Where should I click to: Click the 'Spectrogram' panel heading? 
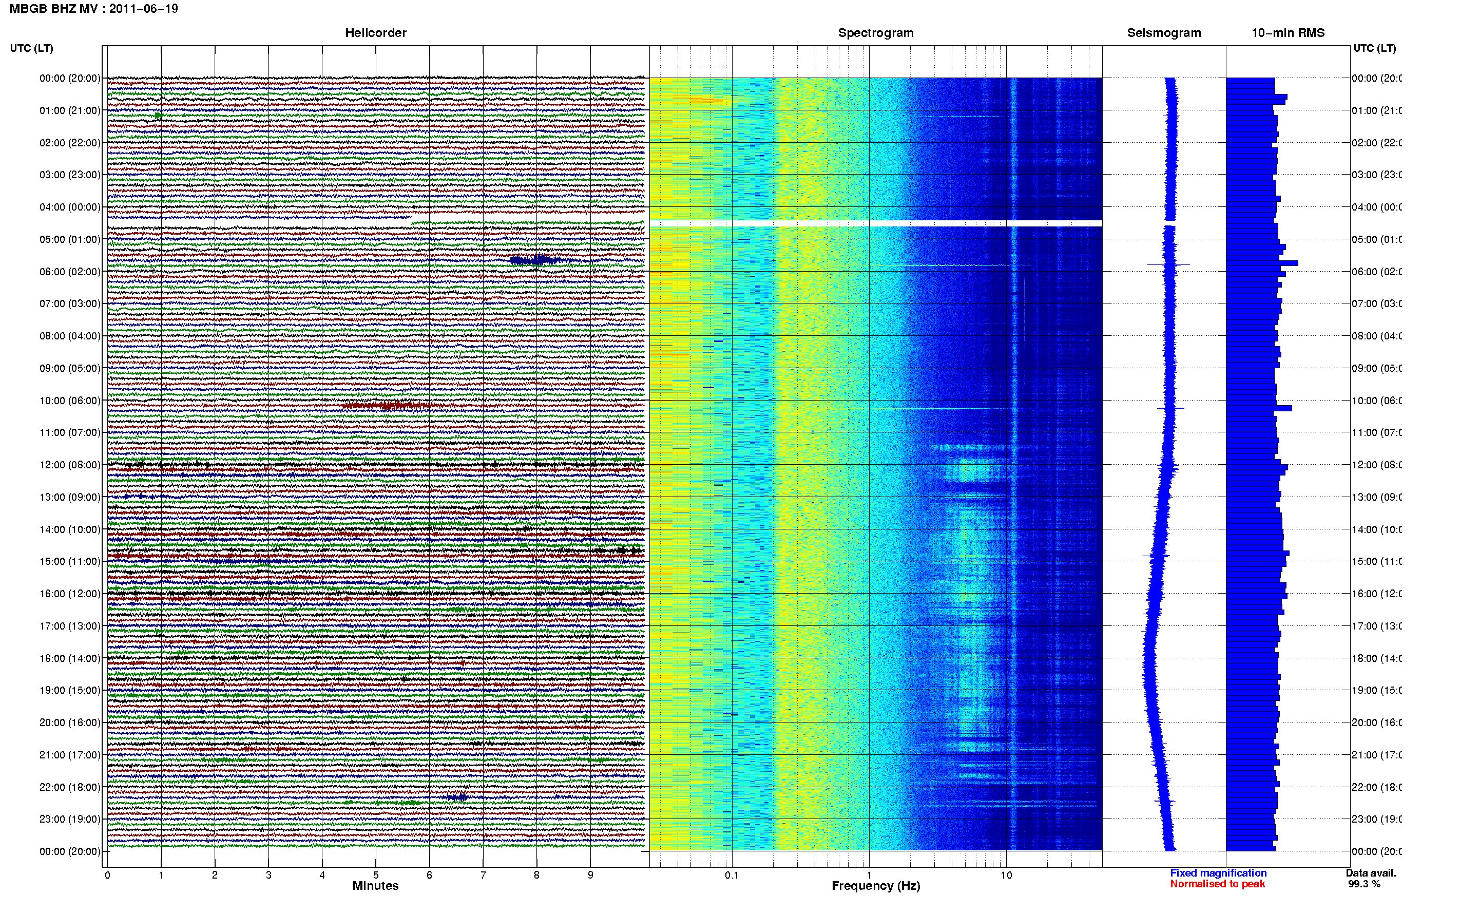tap(876, 33)
